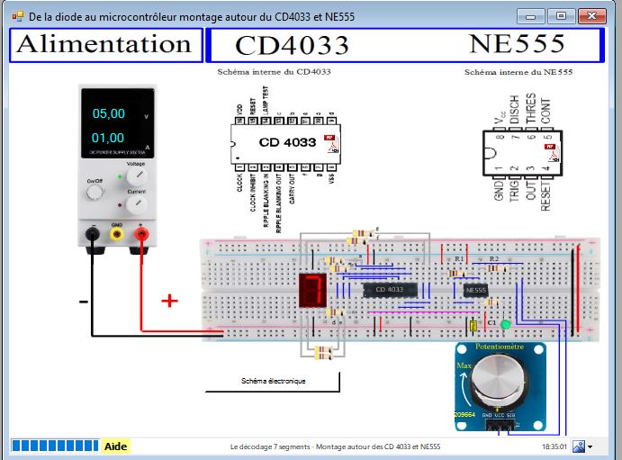Toggle the power supply On/Off button
622x460 pixels.
[95, 193]
